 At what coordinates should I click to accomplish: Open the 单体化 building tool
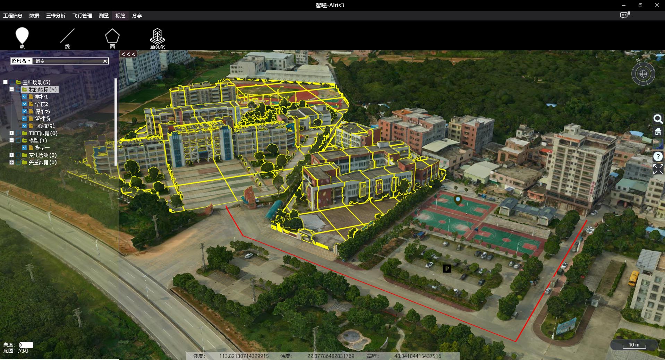(157, 39)
